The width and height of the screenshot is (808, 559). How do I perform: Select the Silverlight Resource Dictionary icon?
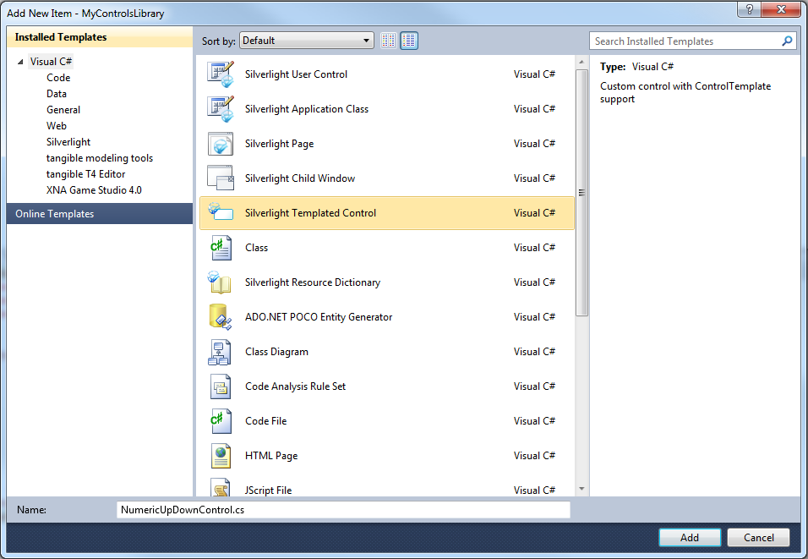click(221, 282)
